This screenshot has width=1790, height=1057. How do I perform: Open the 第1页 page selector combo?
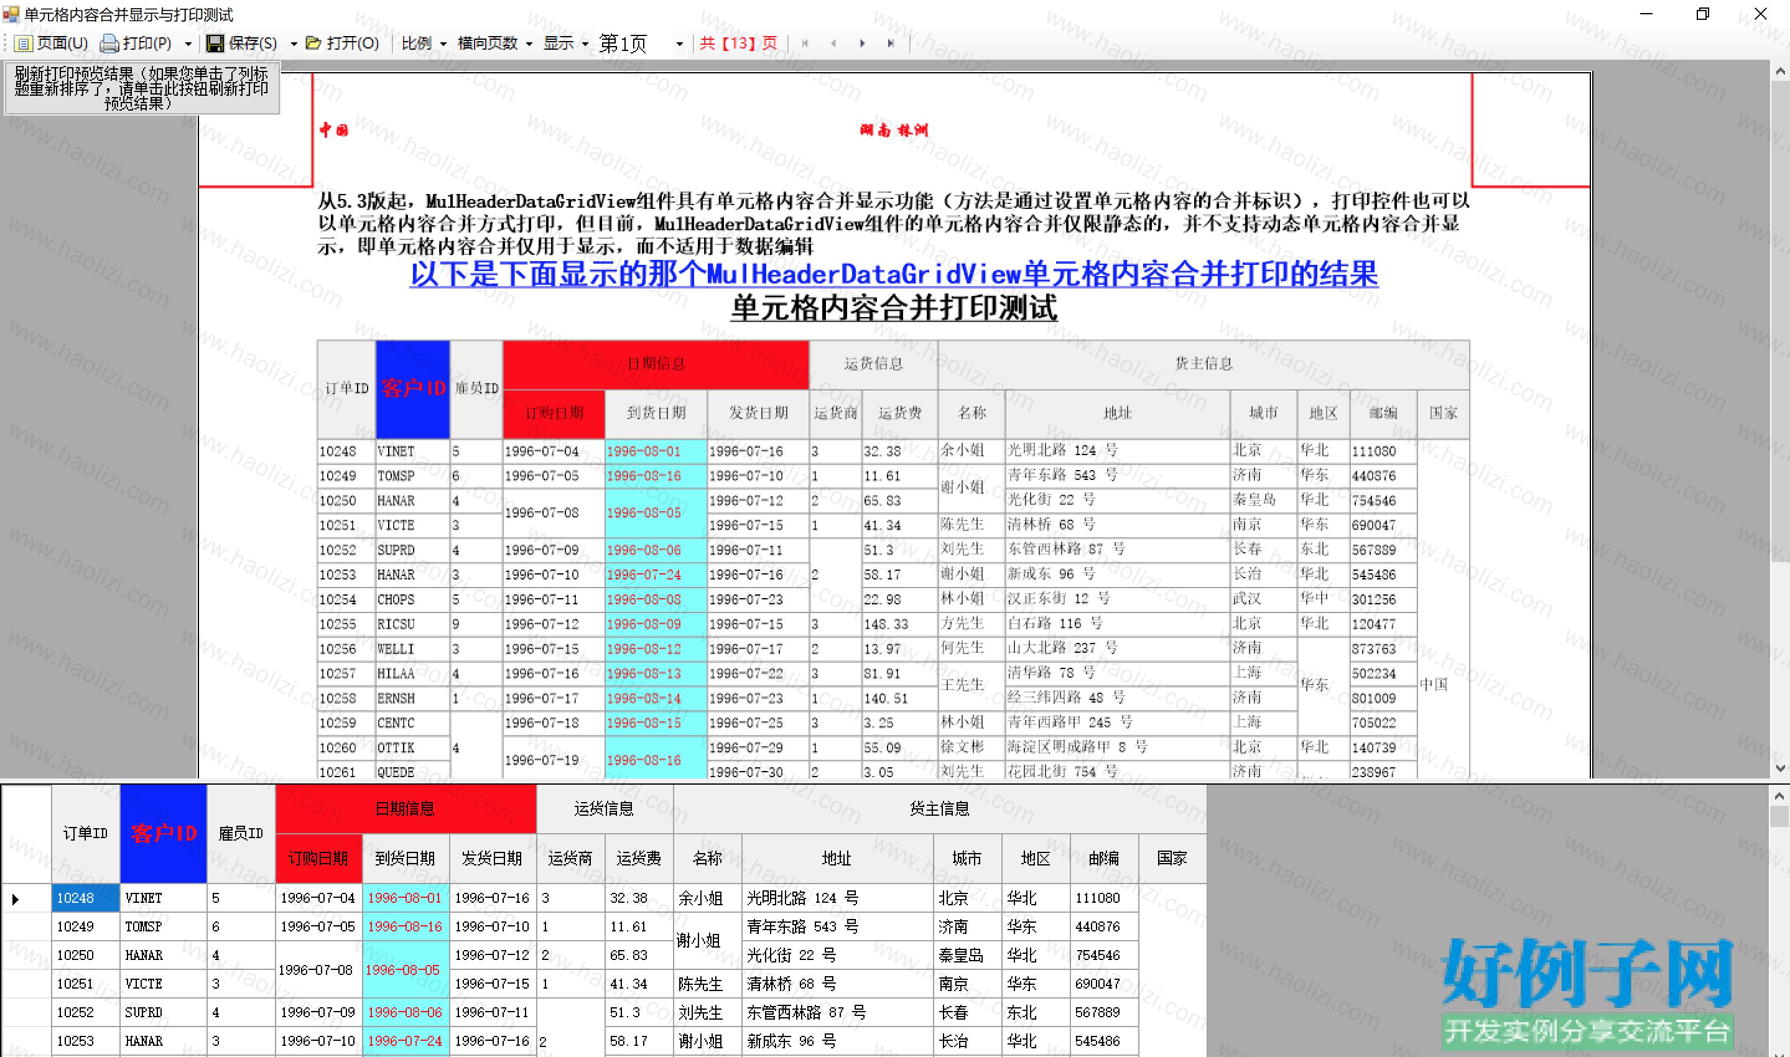coord(641,44)
